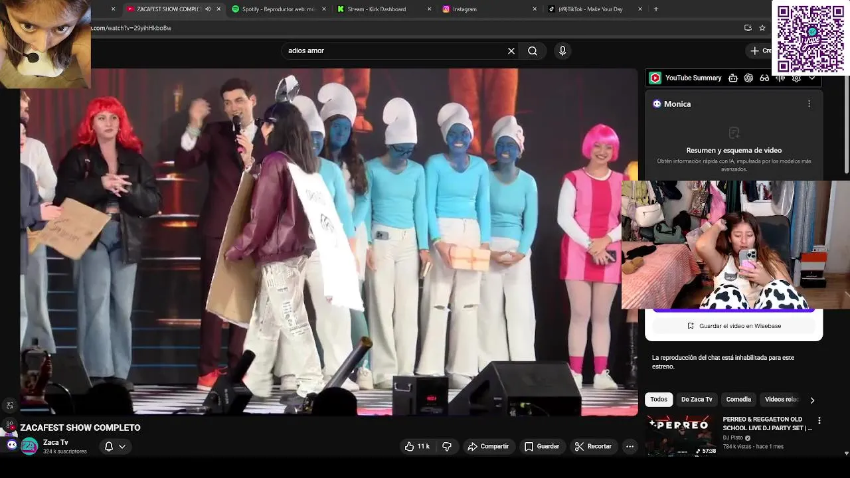Click the ChatGPT icon in YouTube Summary bar

(x=748, y=78)
